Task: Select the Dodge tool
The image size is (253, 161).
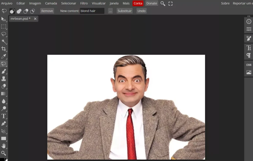Action: point(4,108)
